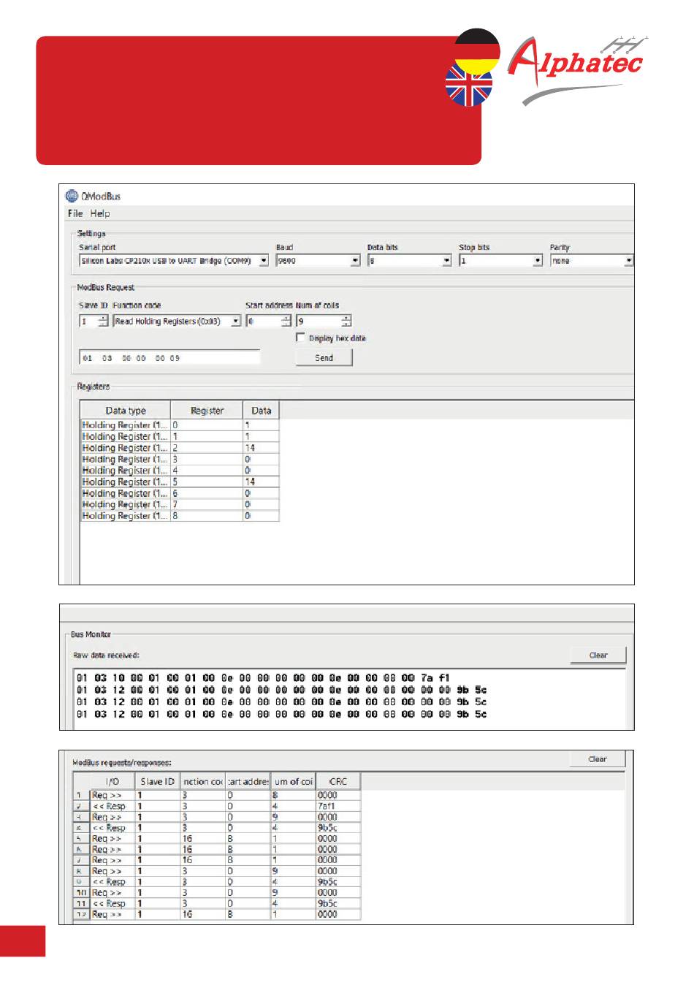Clear the ModBus requests/responses list
The image size is (694, 985).
[598, 759]
